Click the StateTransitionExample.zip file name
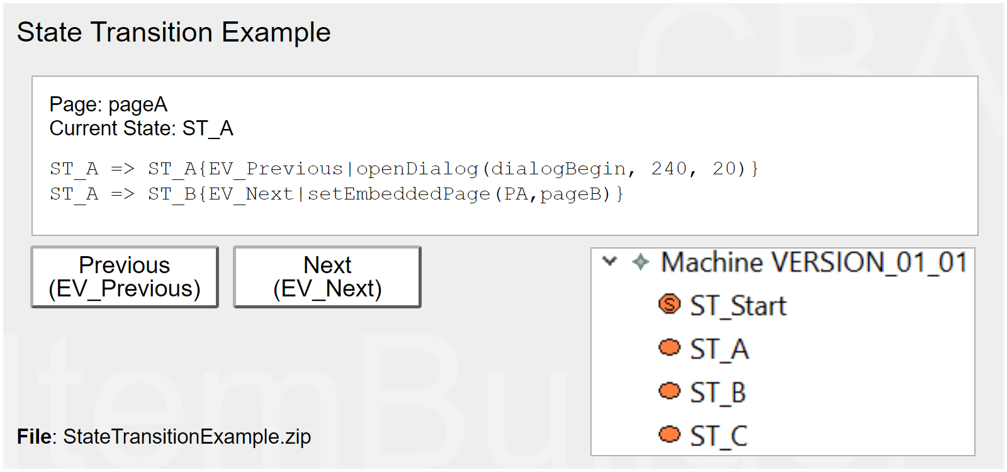Viewport: 1007px width, 472px height. [187, 437]
